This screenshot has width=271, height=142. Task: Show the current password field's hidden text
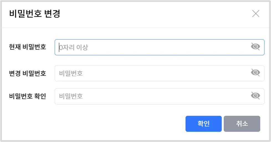(x=255, y=47)
